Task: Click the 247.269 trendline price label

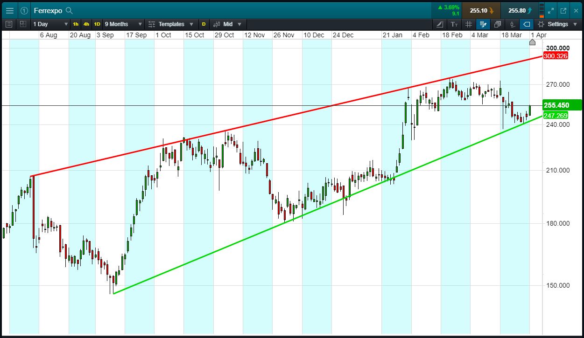Action: pyautogui.click(x=556, y=116)
